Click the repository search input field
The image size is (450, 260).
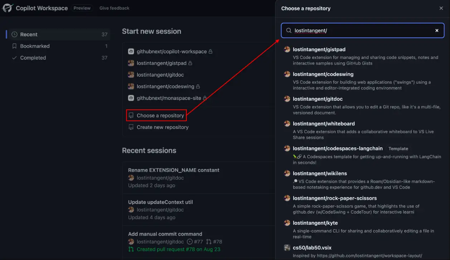point(363,30)
